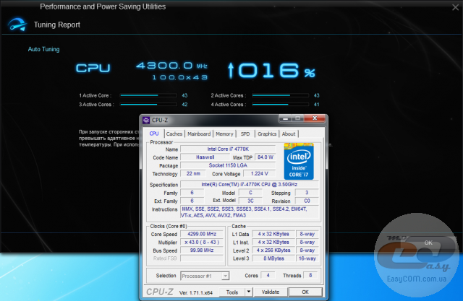
Task: Click the Multiplier value x 43.0 ( 8 - 43 )
Action: [x=202, y=242]
